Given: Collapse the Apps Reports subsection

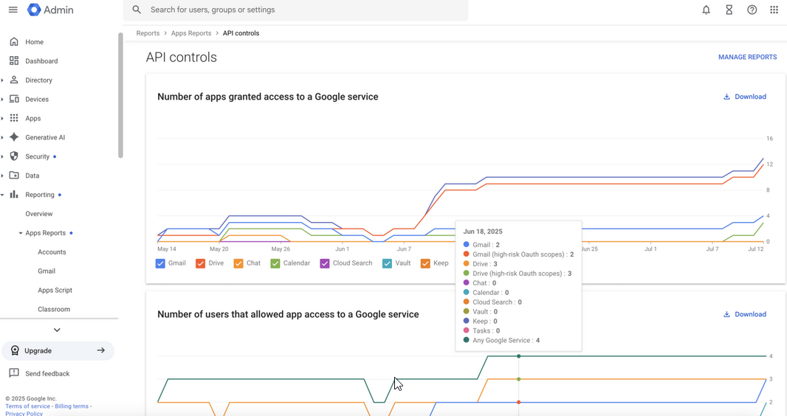Looking at the screenshot, I should pyautogui.click(x=21, y=233).
